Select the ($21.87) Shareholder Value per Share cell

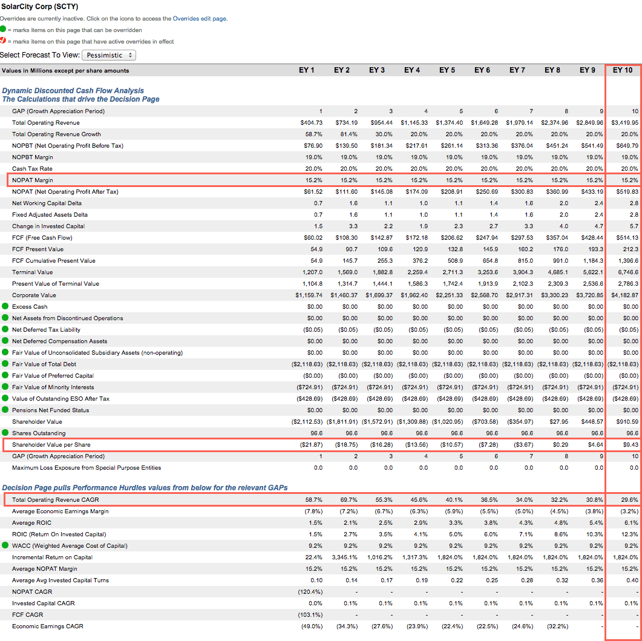[311, 444]
